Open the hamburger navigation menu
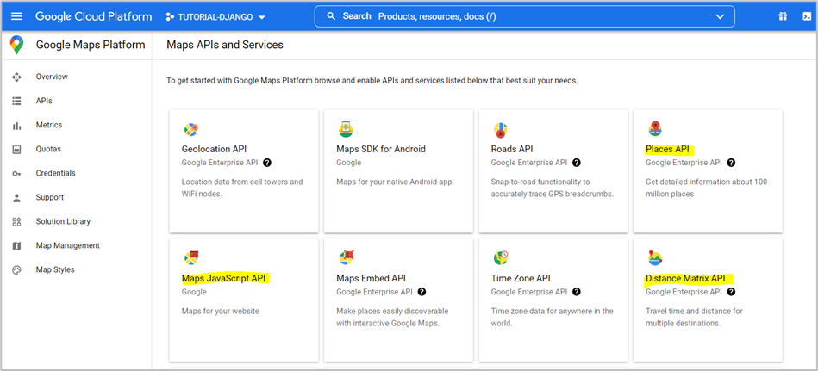 (x=16, y=16)
